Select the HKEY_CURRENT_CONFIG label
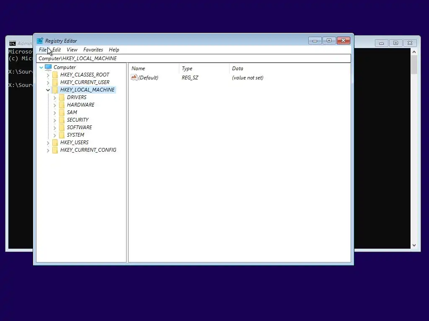 pos(88,150)
